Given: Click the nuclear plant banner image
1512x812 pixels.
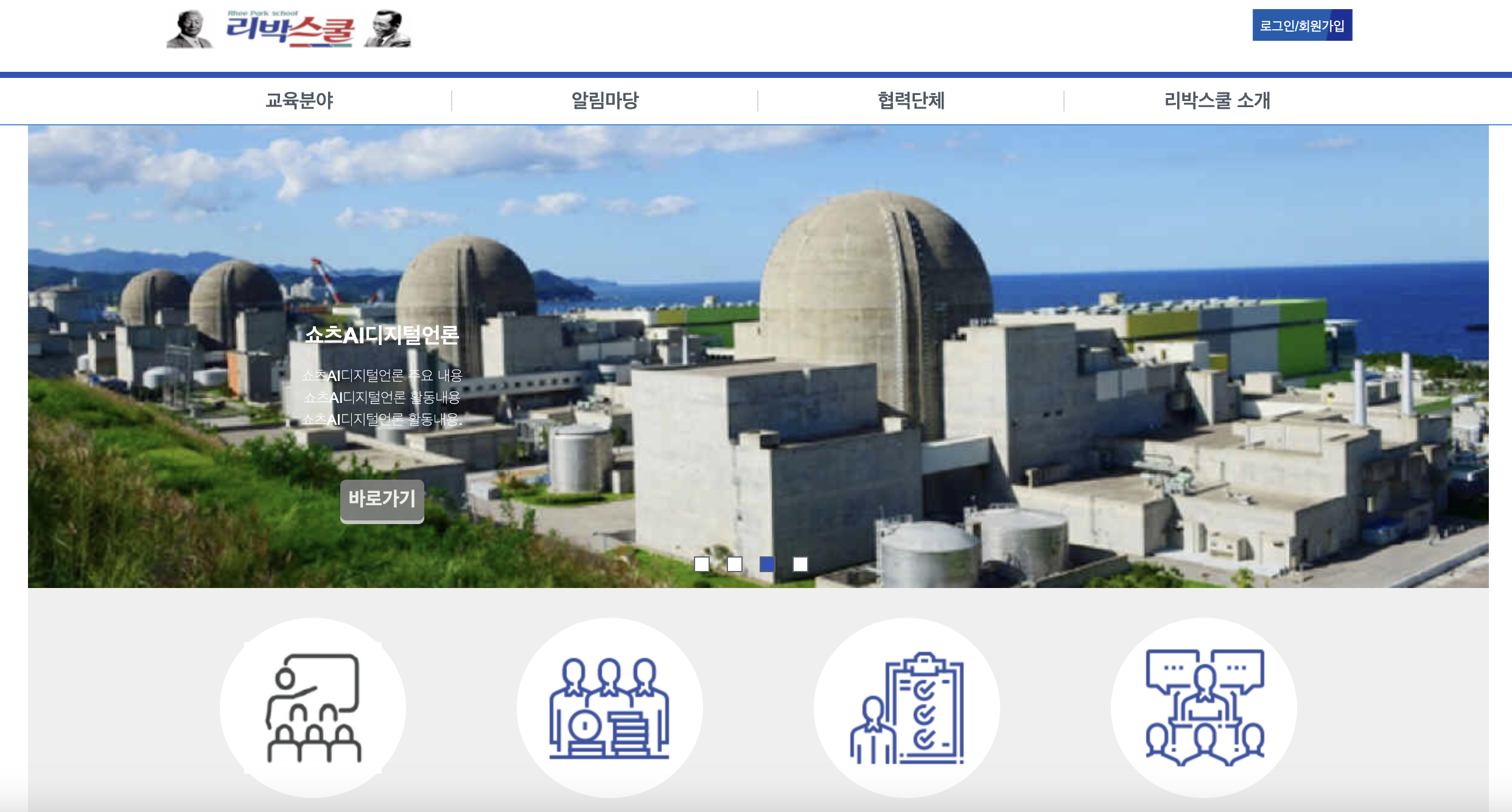Looking at the screenshot, I should pyautogui.click(x=913, y=365).
